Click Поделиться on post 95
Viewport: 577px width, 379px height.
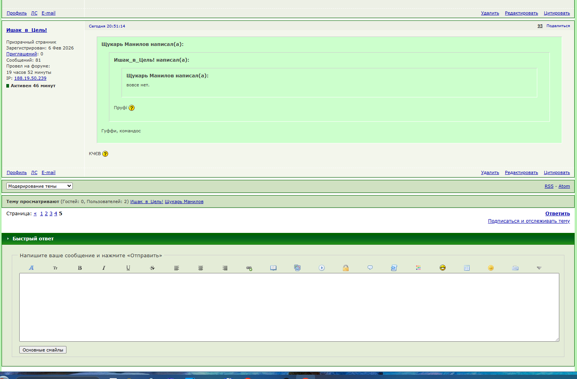click(x=558, y=26)
